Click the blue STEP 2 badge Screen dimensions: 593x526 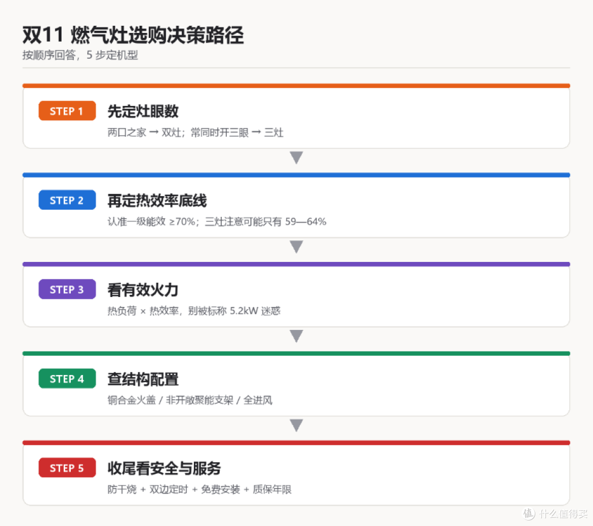pyautogui.click(x=67, y=200)
